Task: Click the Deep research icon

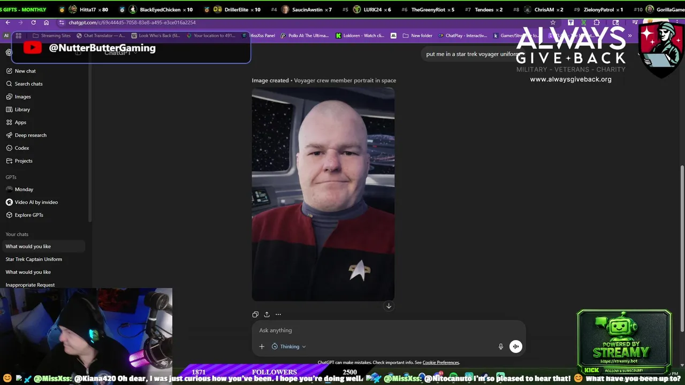Action: pos(9,135)
